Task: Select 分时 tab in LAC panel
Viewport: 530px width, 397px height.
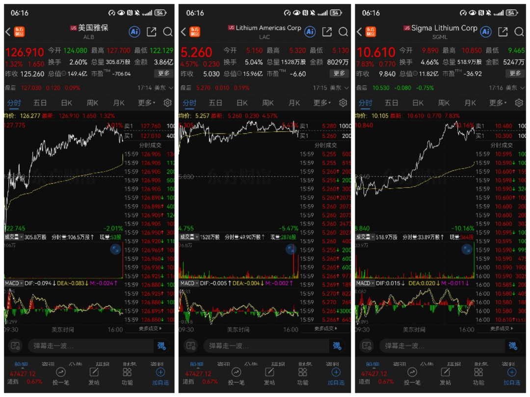Action: tap(189, 102)
